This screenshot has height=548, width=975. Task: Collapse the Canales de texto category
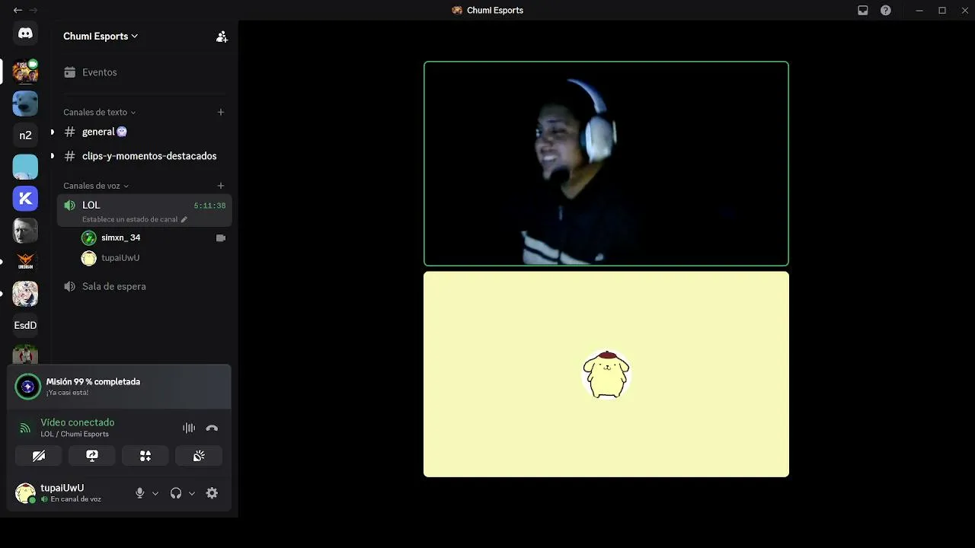pyautogui.click(x=99, y=112)
